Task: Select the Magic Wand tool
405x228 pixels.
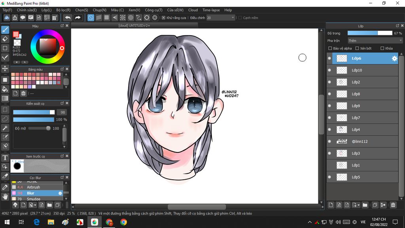Action: (x=5, y=128)
